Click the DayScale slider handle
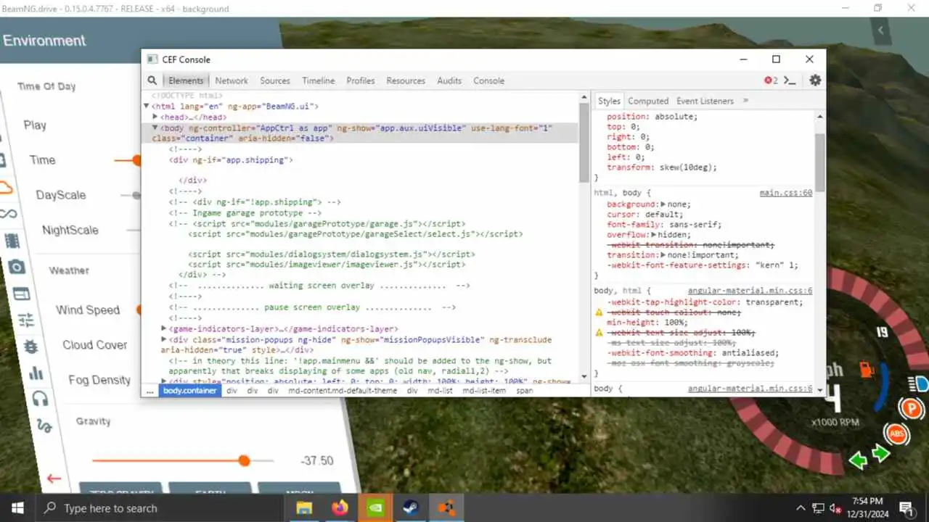This screenshot has height=522, width=929. point(136,195)
